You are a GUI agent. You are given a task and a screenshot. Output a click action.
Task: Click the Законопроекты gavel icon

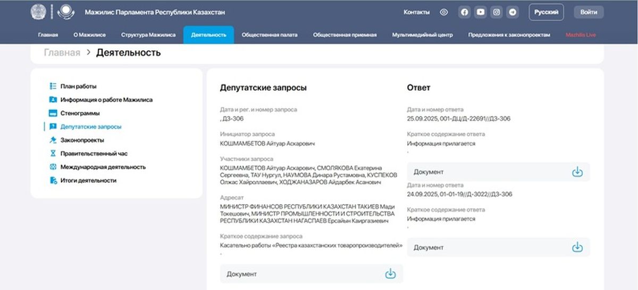(x=53, y=140)
